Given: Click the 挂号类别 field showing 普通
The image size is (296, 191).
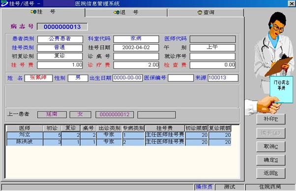Looking at the screenshot, I should click(x=60, y=48).
